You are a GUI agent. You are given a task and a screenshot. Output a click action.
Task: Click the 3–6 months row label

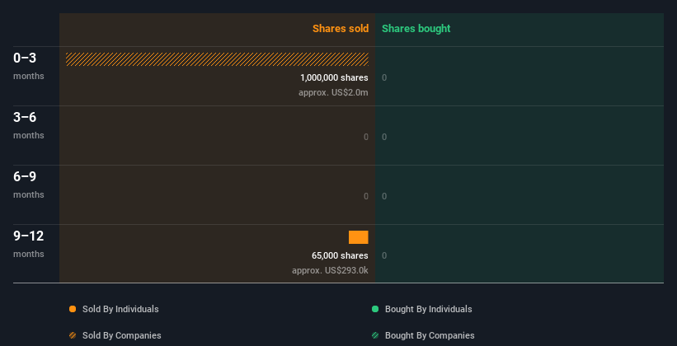tap(29, 125)
